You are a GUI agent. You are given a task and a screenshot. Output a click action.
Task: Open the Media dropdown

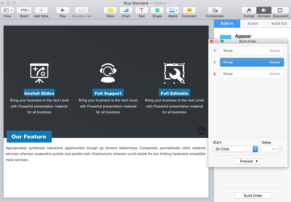pos(173,10)
